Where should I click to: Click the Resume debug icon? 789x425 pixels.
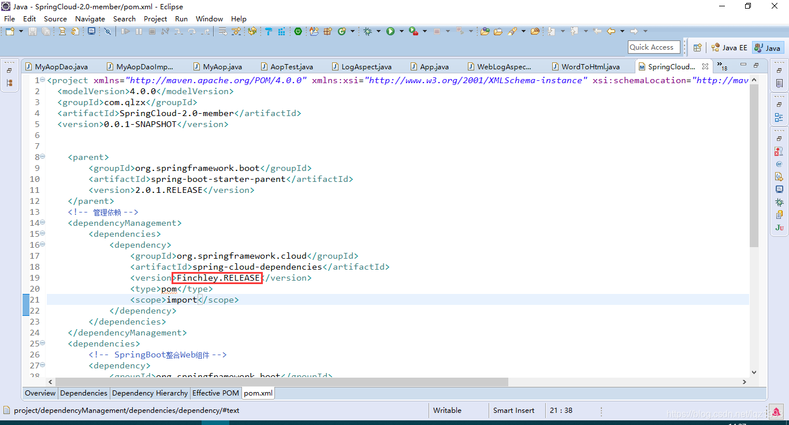[125, 31]
